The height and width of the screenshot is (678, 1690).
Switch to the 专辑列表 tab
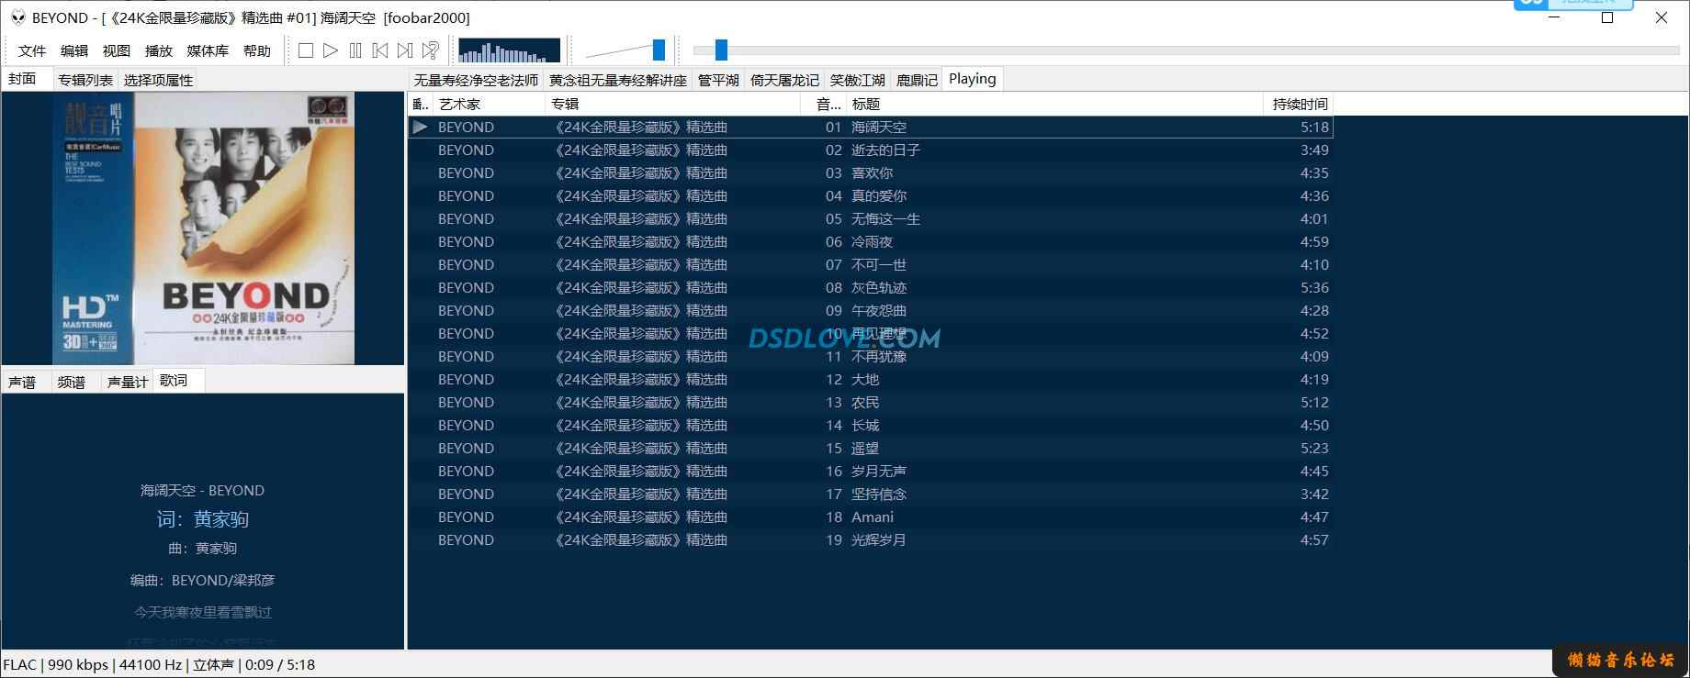click(x=85, y=80)
